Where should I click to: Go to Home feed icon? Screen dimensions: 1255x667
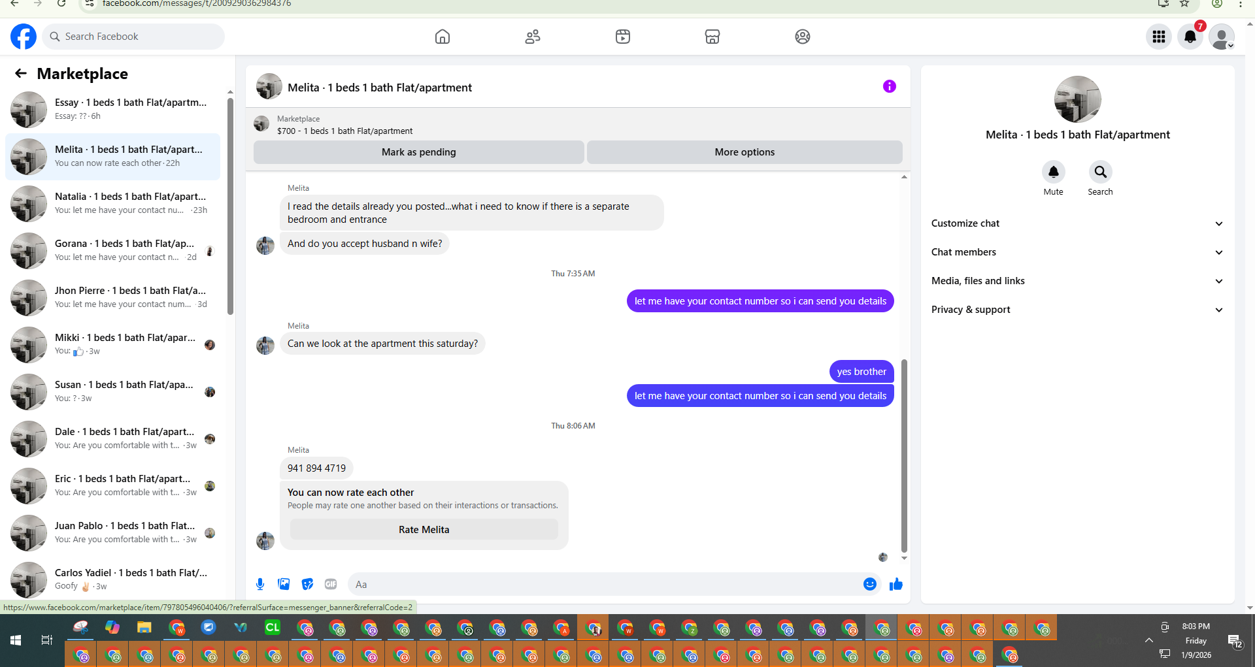click(x=443, y=37)
